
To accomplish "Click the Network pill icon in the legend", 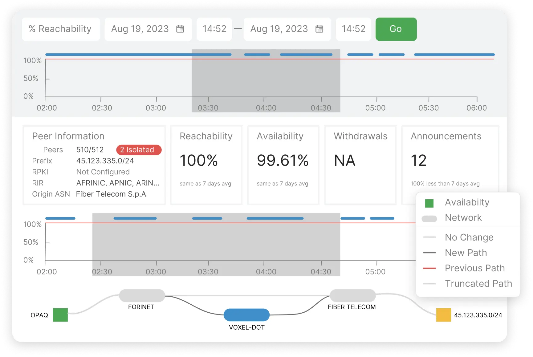I will [430, 218].
